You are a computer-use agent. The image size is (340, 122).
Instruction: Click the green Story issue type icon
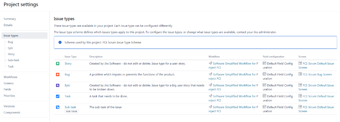click(58, 64)
